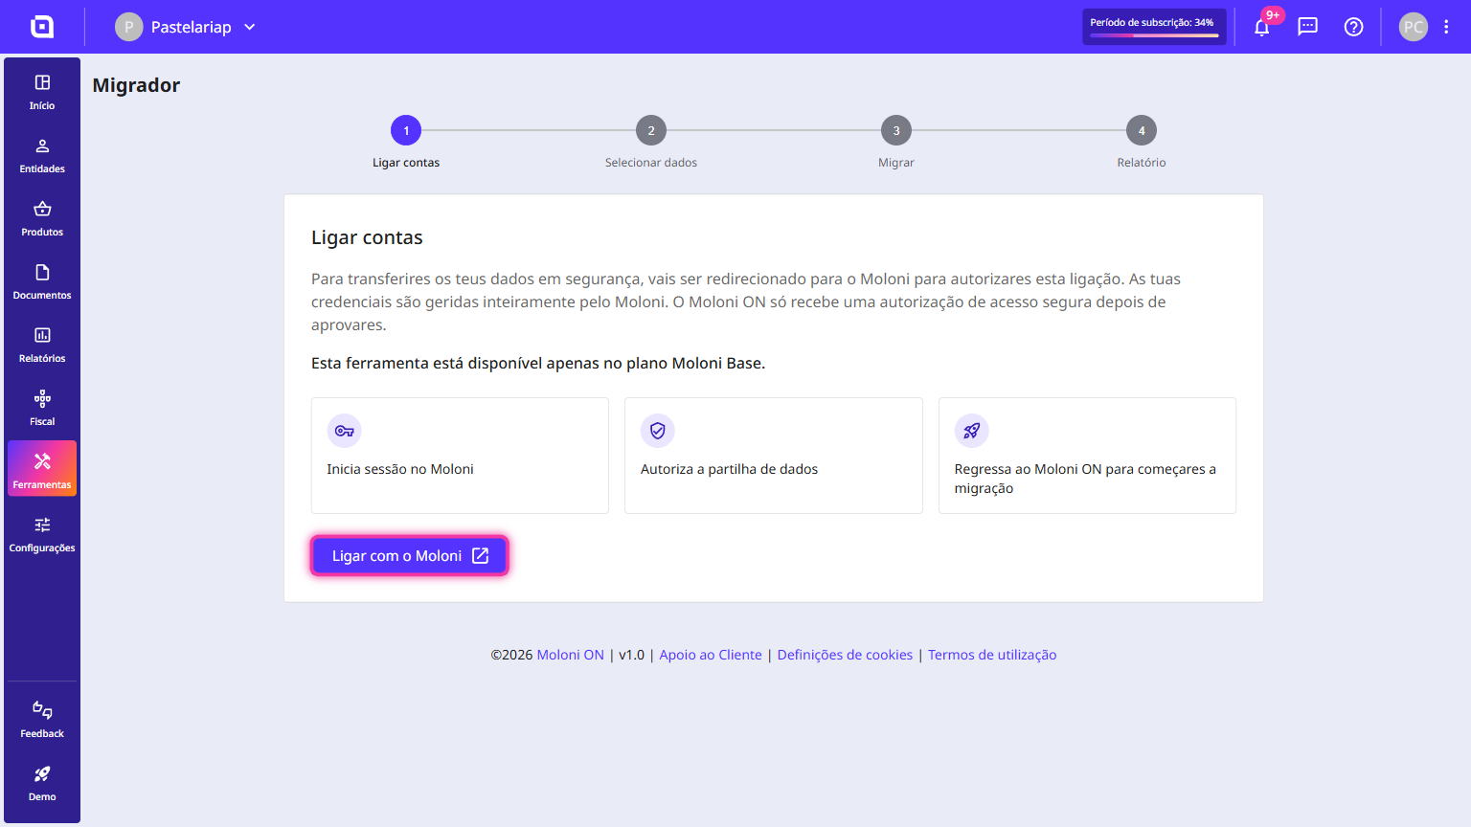Click the Ligar com o Moloni button
This screenshot has width=1471, height=827.
coord(410,556)
